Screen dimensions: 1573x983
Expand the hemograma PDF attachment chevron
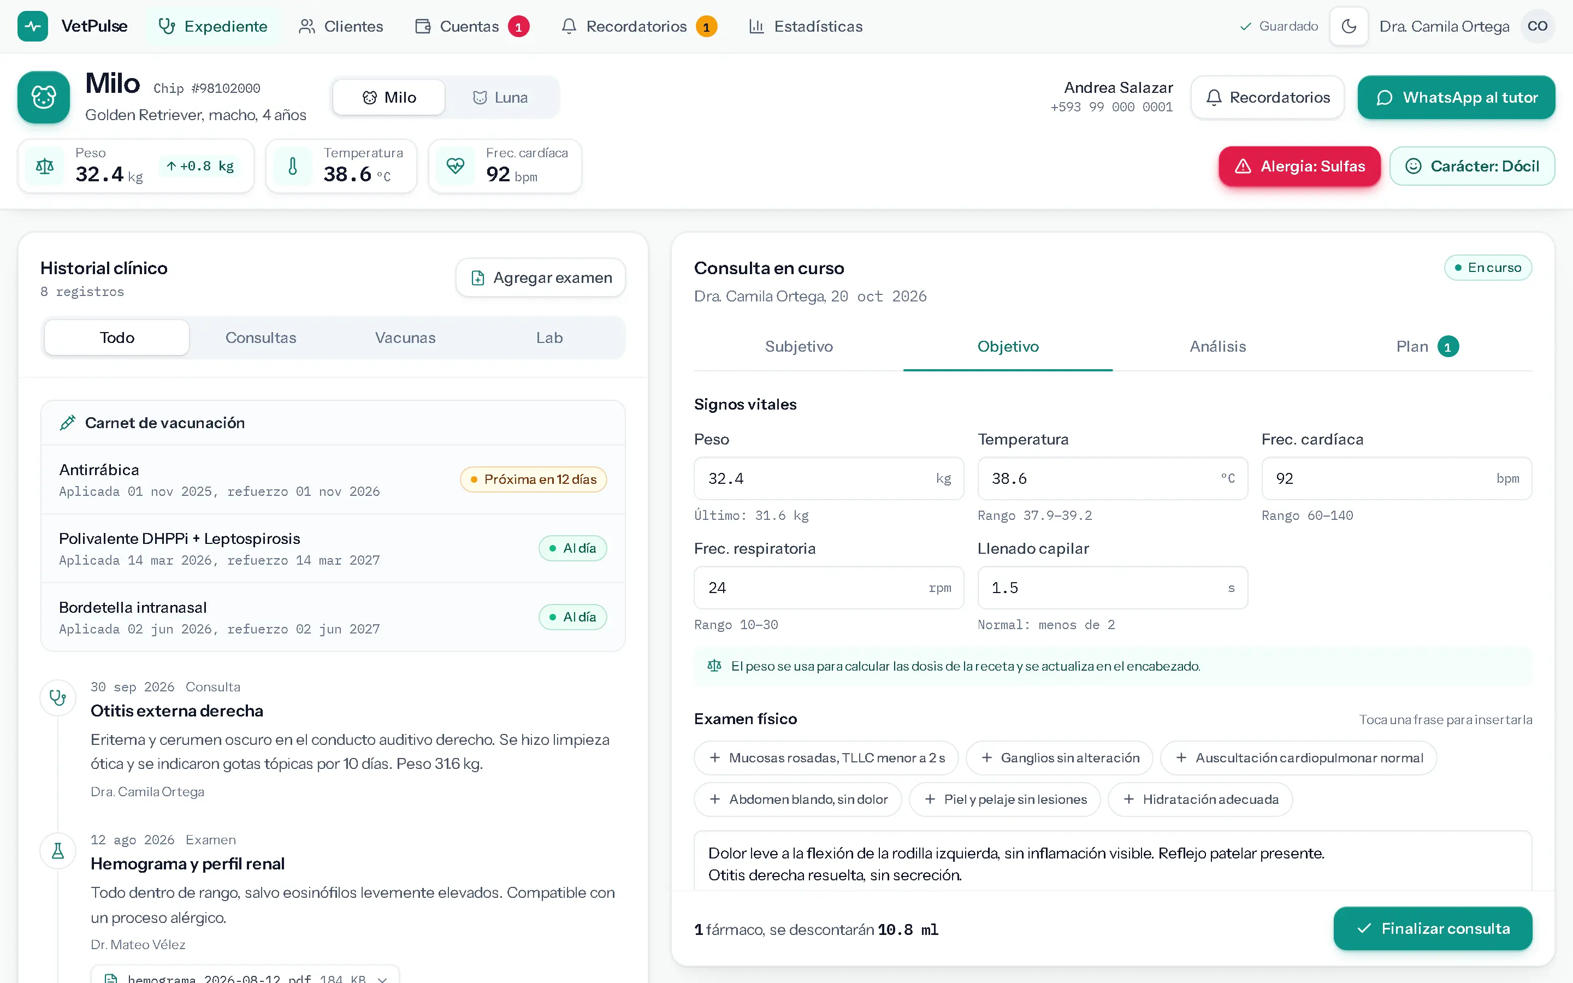click(382, 979)
